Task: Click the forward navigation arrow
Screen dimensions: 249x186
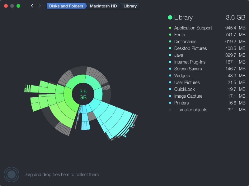Action: 40,6
